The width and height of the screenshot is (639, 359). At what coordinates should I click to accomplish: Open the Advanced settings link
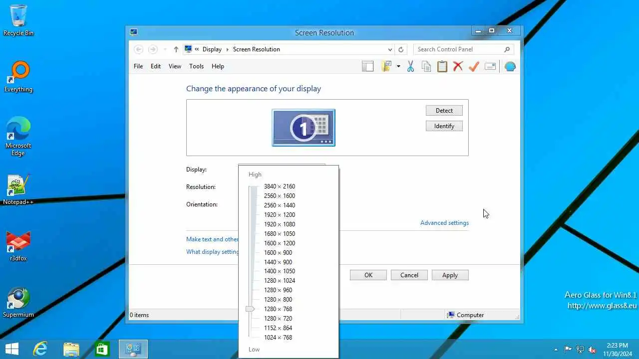444,223
